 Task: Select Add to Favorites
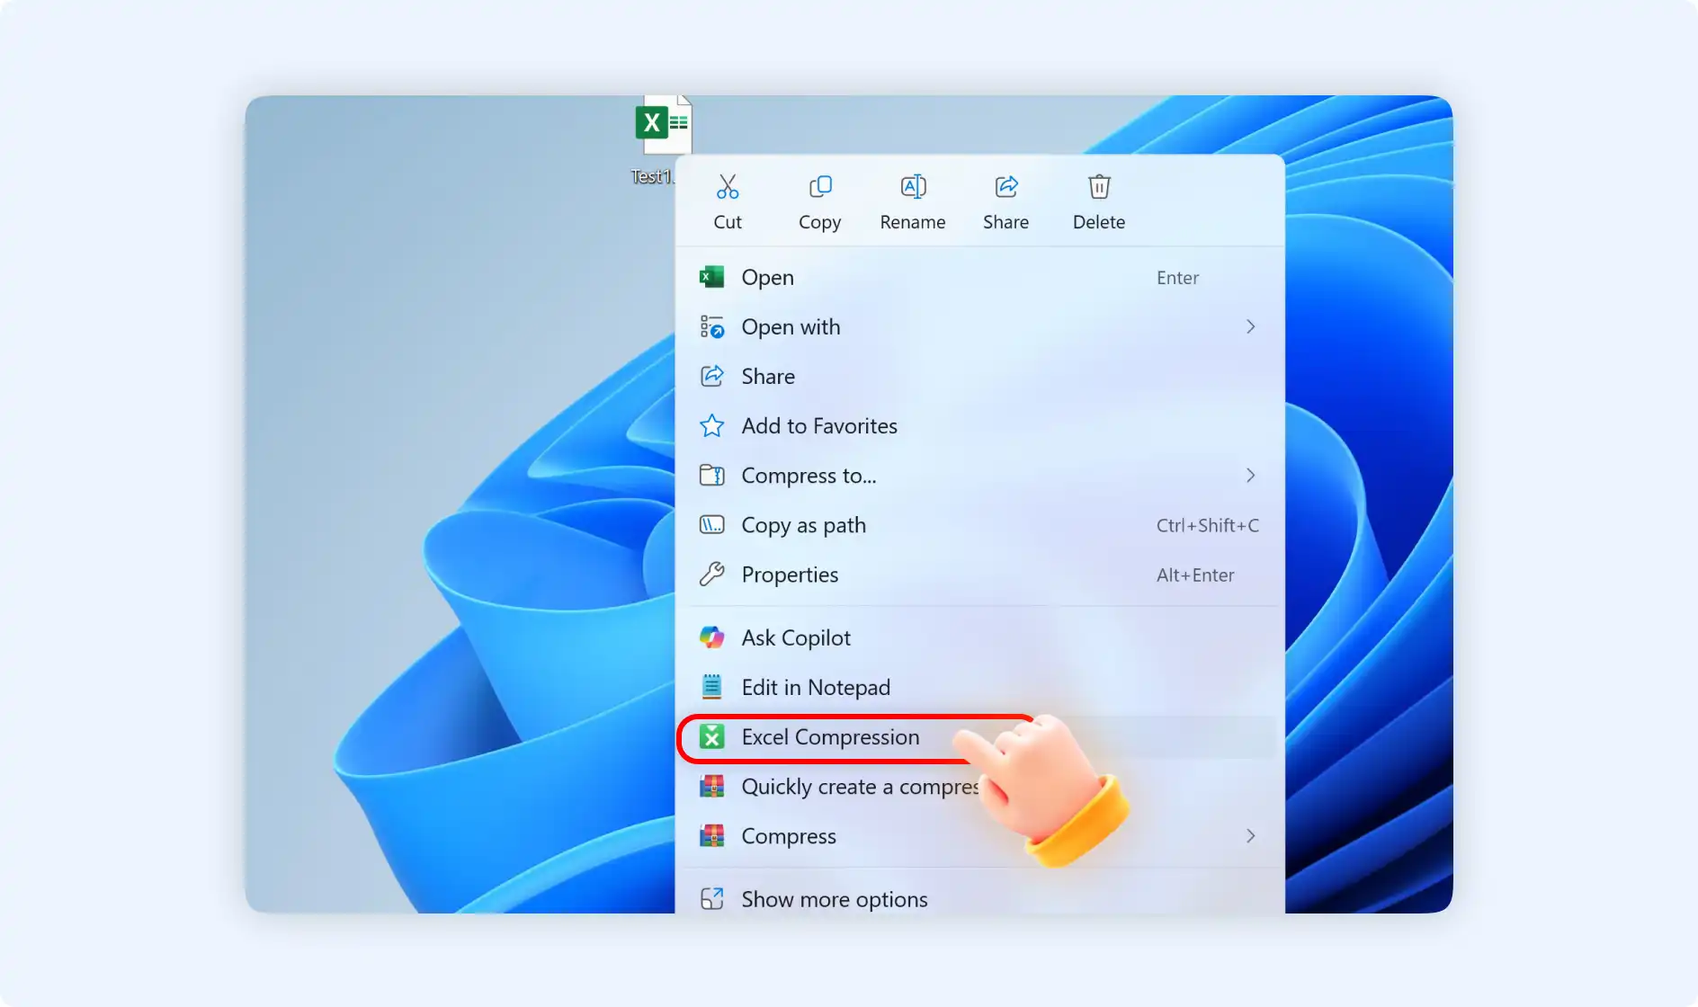tap(980, 425)
